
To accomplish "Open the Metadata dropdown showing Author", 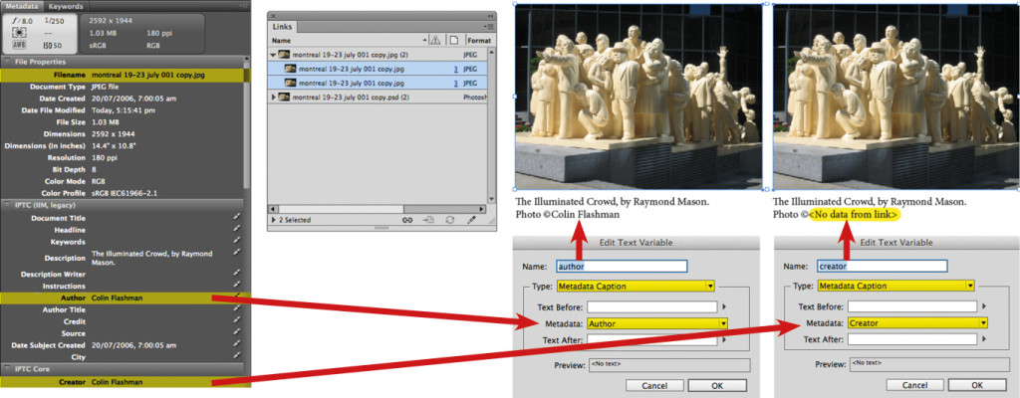I will (x=657, y=323).
